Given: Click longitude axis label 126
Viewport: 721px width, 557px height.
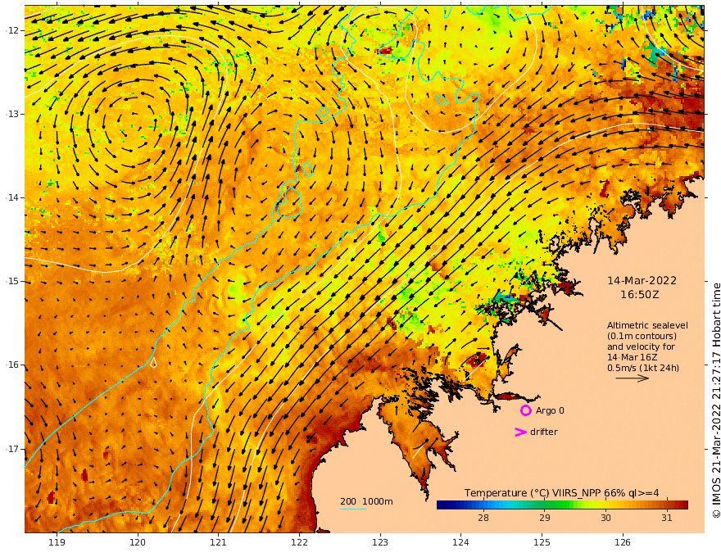Looking at the screenshot, I should (x=623, y=543).
